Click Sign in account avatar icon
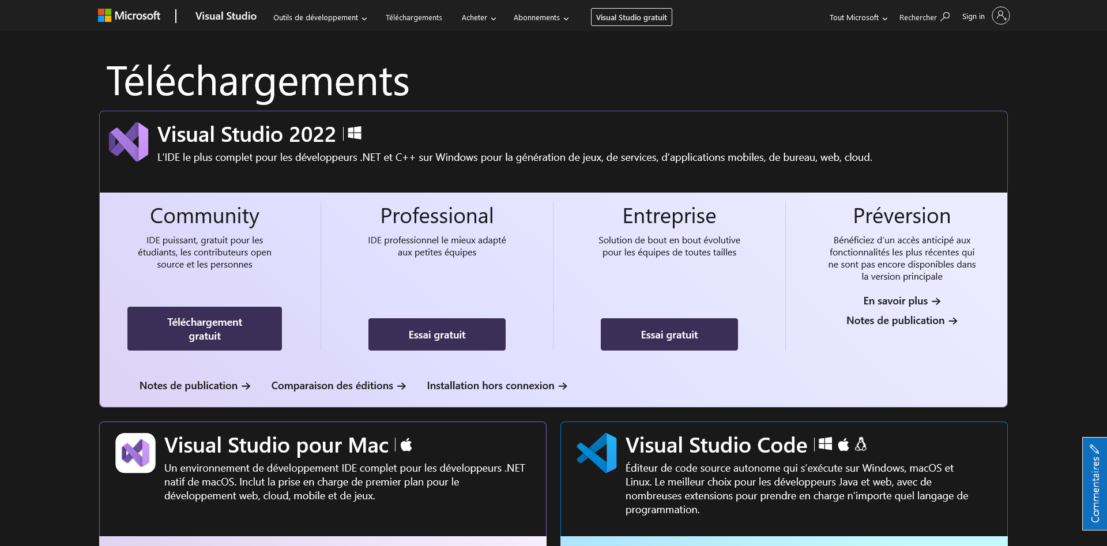The width and height of the screenshot is (1107, 546). [1001, 16]
